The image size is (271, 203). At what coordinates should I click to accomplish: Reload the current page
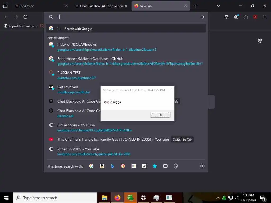point(25,17)
